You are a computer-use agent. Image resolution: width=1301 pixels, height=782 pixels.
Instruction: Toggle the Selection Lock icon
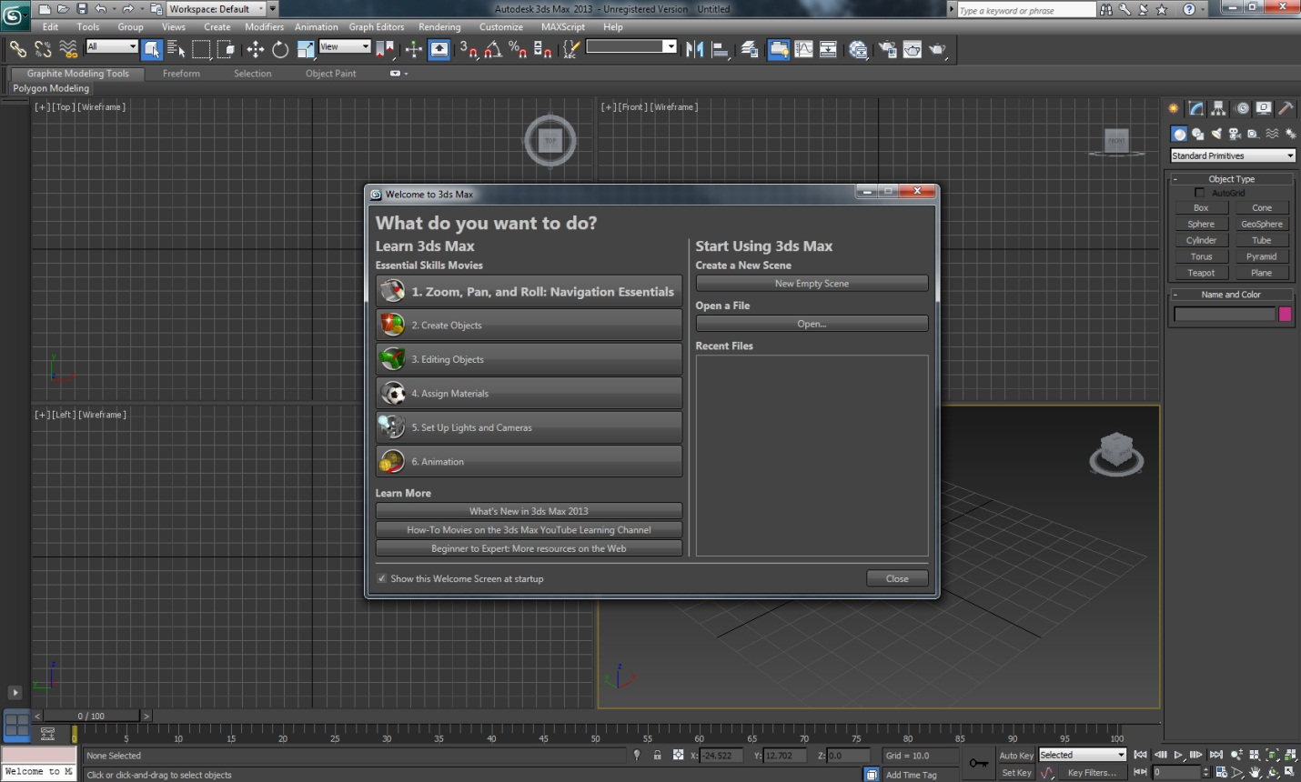[x=657, y=755]
